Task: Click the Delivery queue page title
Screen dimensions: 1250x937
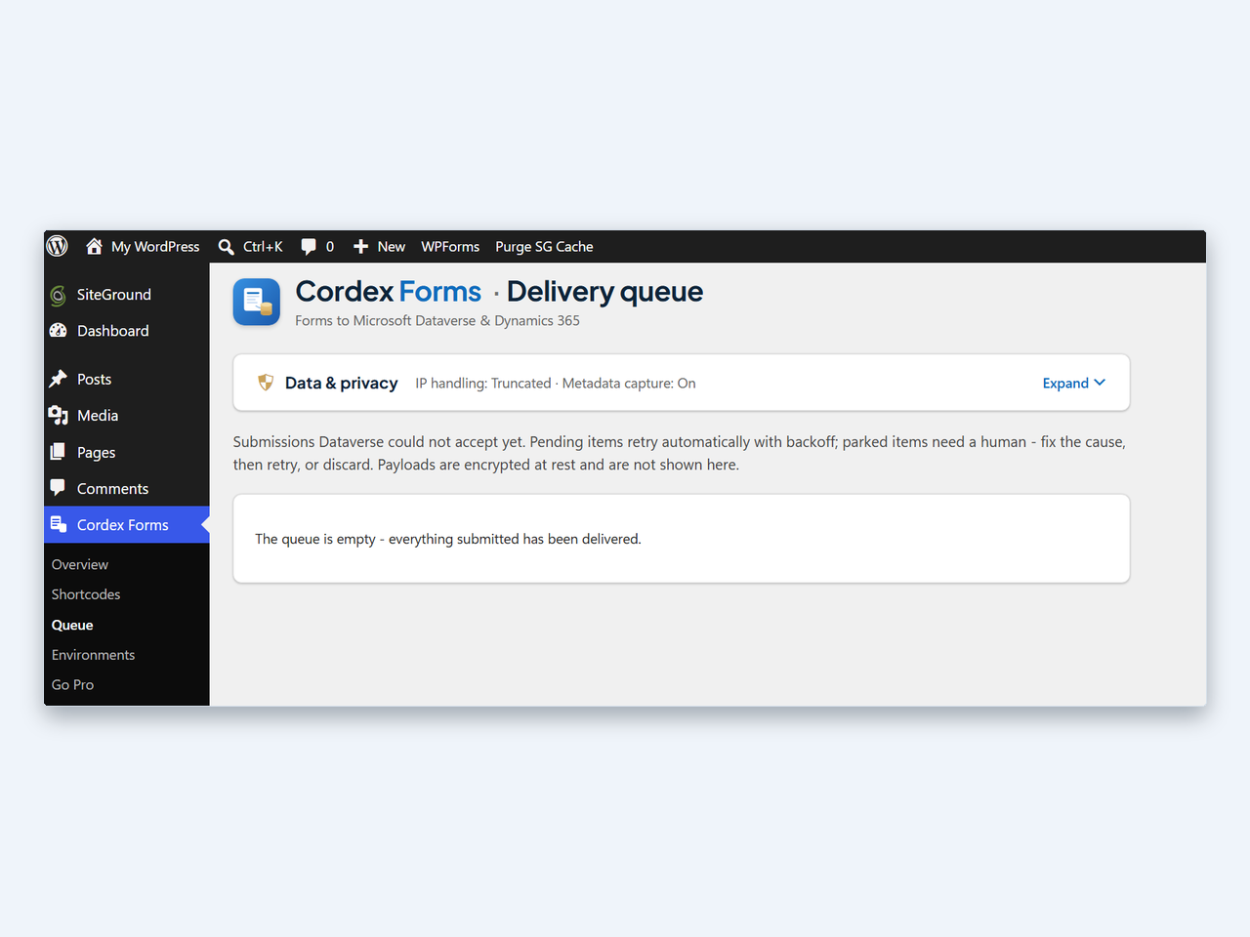Action: tap(604, 292)
